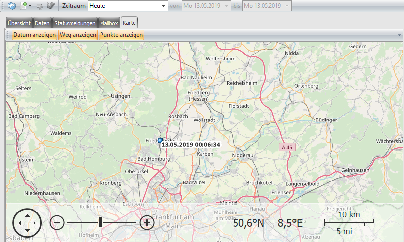Switch to the Daten tab

coord(42,23)
